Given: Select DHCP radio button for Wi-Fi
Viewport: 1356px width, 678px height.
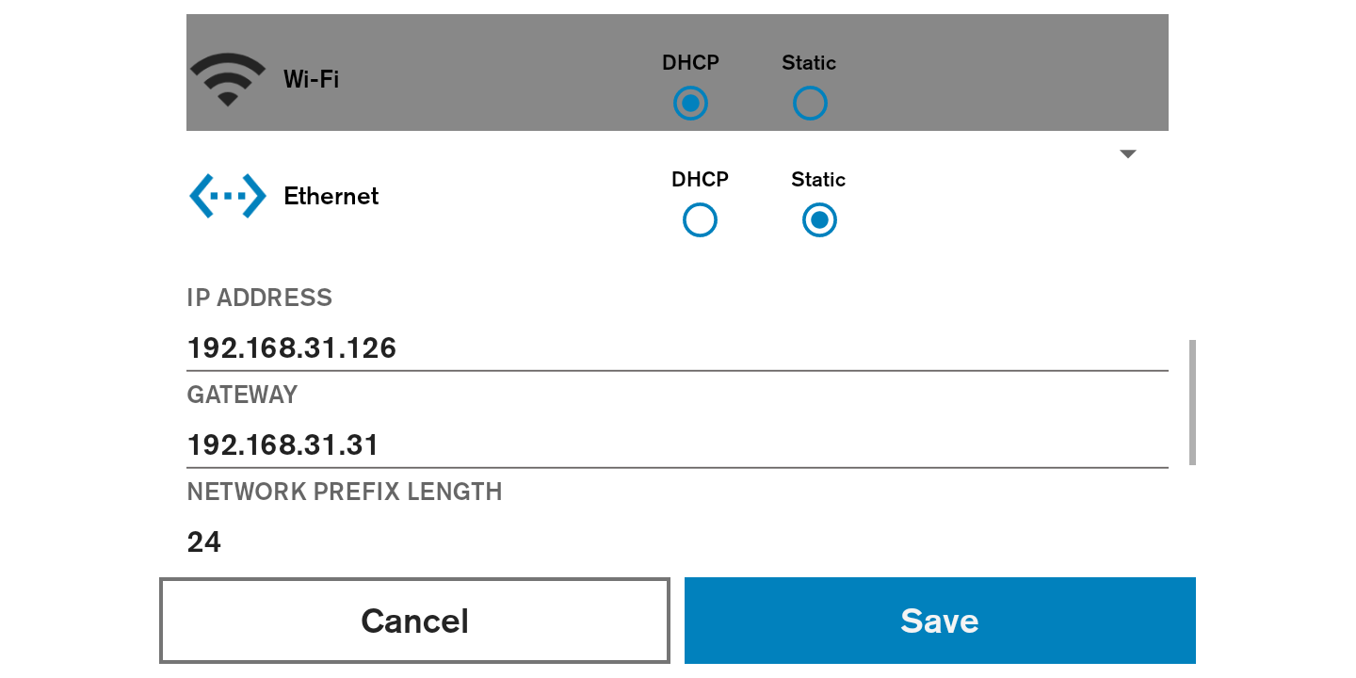Looking at the screenshot, I should point(690,103).
